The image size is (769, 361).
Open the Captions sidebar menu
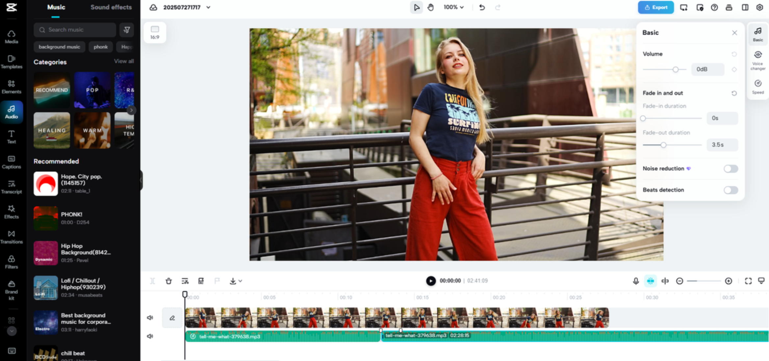coord(12,162)
